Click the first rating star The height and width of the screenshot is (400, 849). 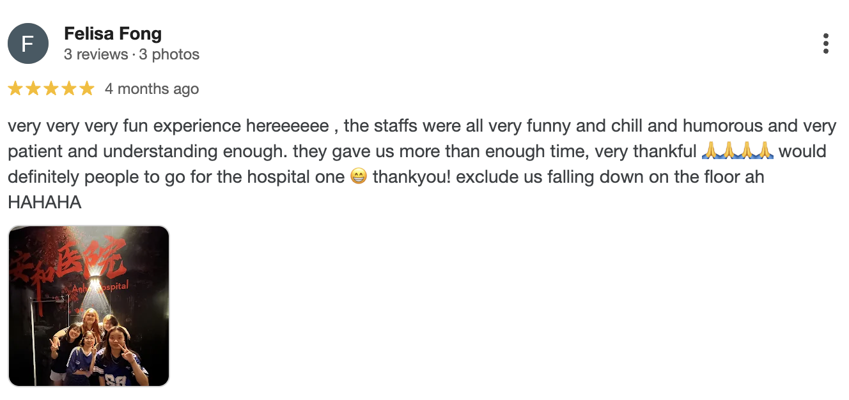coord(15,89)
